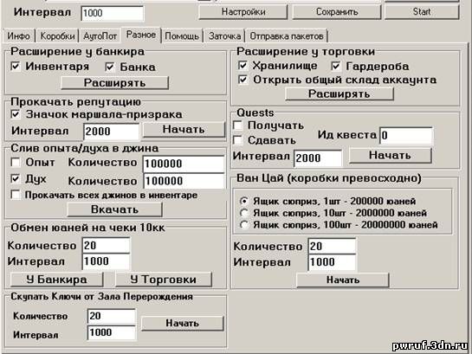Check Прокачать всех джинов в инвентаре
Viewport: 472px width, 354px height.
tap(16, 195)
